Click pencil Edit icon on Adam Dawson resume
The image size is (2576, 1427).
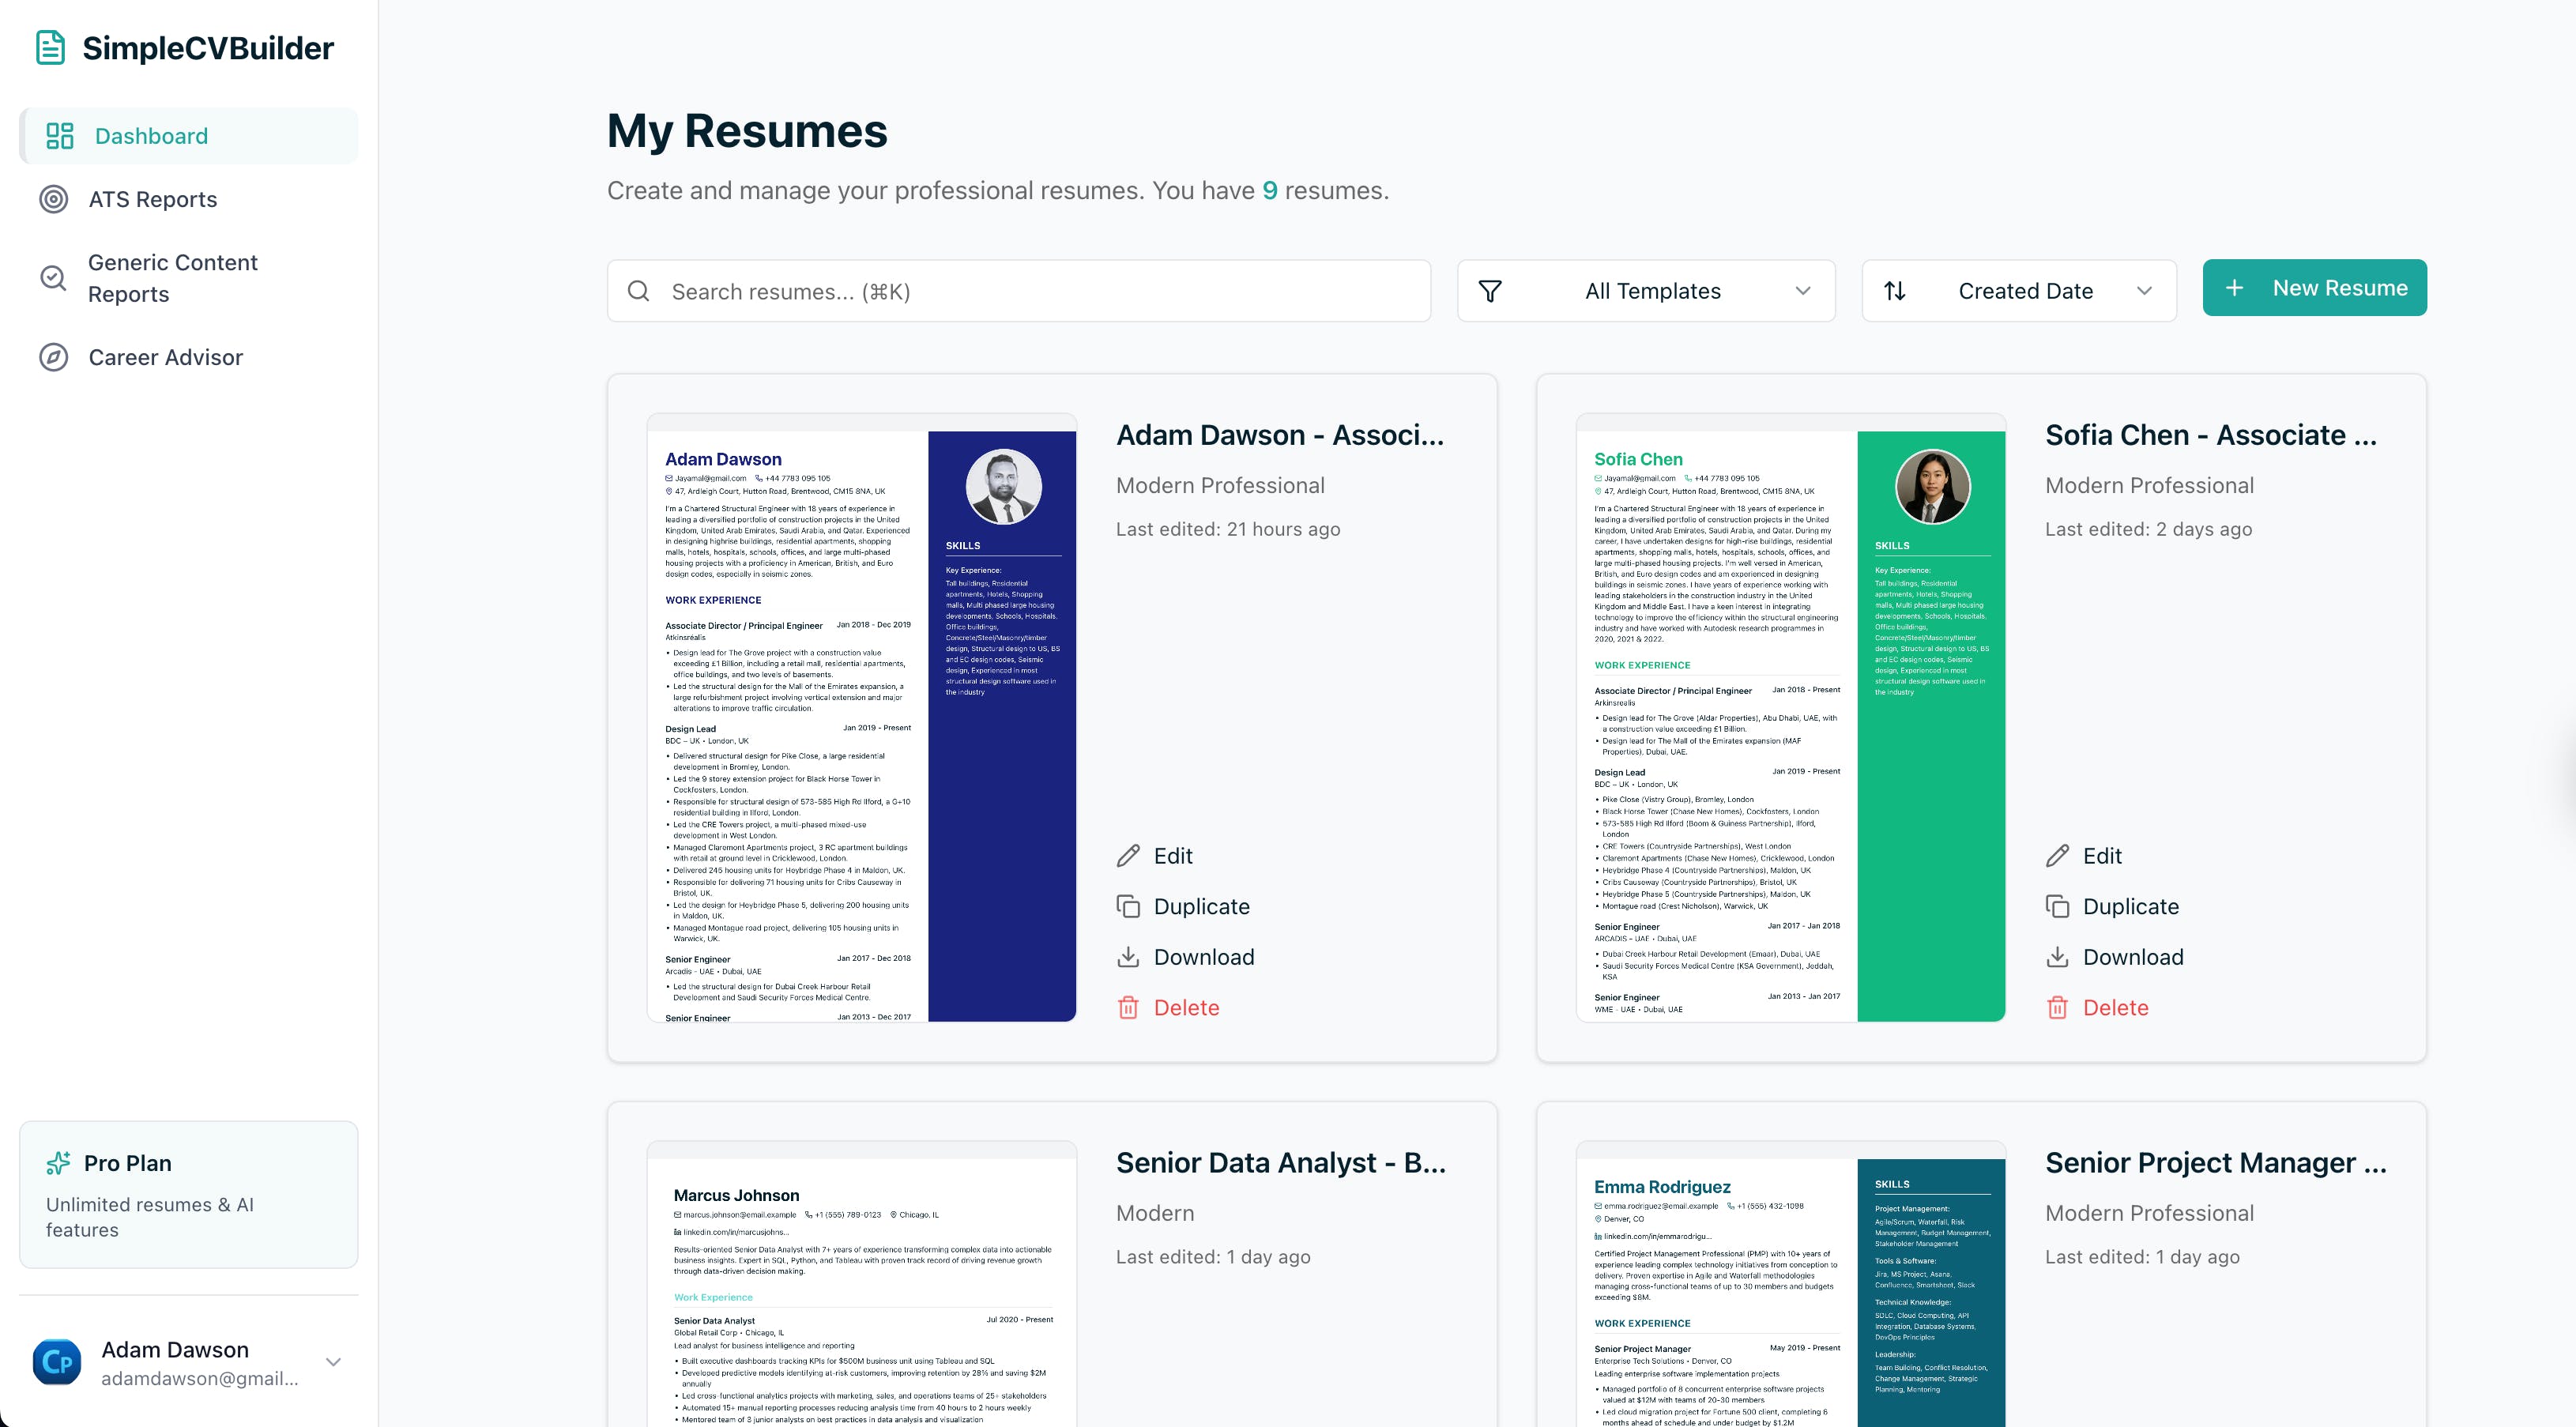click(1128, 856)
